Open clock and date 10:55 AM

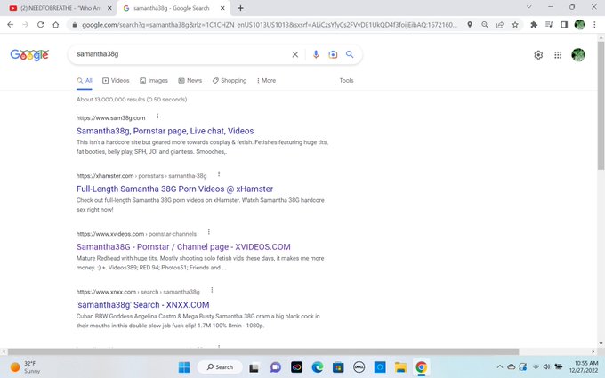tap(584, 366)
